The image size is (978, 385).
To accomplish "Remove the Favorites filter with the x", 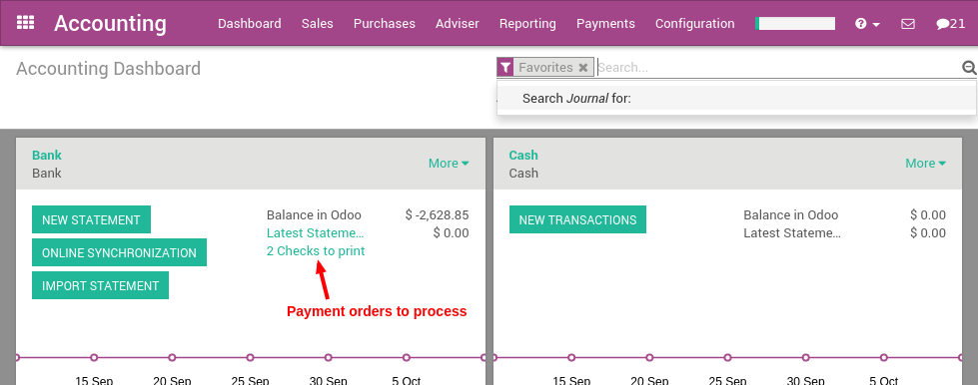I will click(x=583, y=67).
